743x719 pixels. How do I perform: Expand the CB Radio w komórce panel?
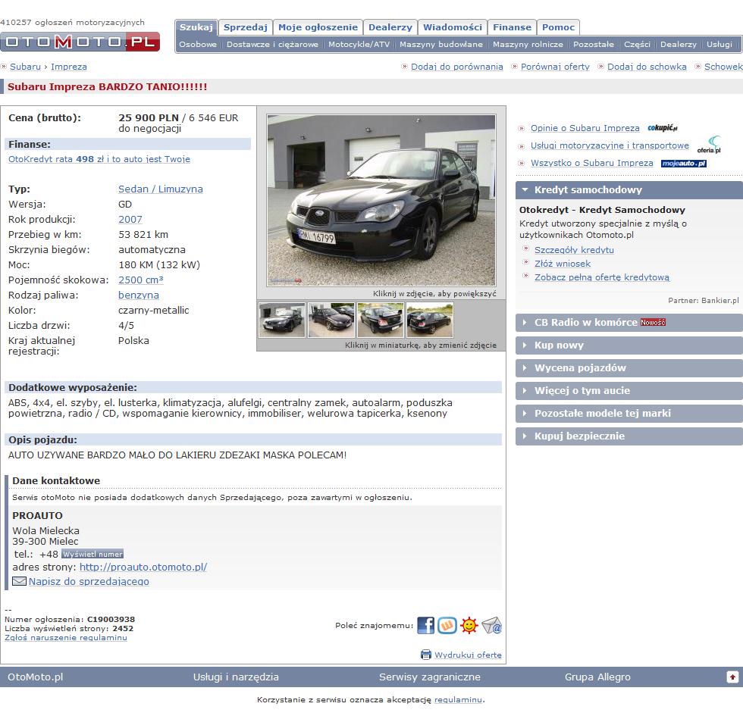(629, 323)
